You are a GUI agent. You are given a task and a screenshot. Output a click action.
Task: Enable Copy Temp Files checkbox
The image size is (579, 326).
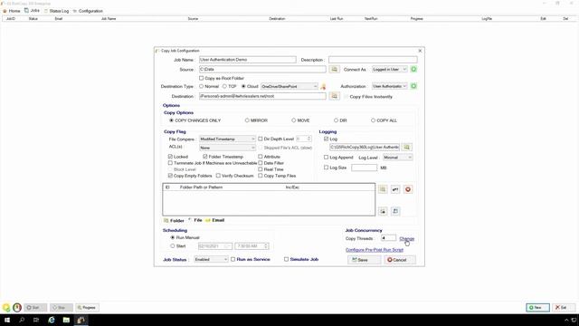(x=261, y=176)
